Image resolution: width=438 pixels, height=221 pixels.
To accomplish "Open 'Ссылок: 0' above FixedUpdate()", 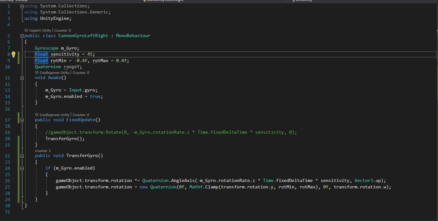I will click(81, 115).
